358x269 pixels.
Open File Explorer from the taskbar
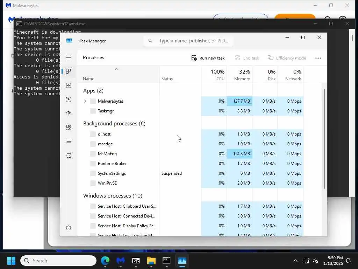pyautogui.click(x=151, y=261)
